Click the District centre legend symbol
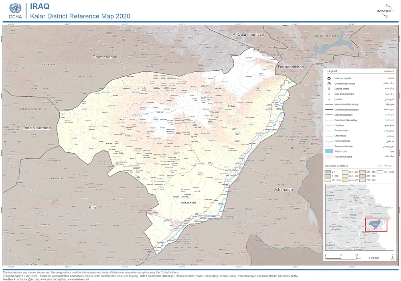Image resolution: width=401 pixels, height=281 pixels. 329,88
